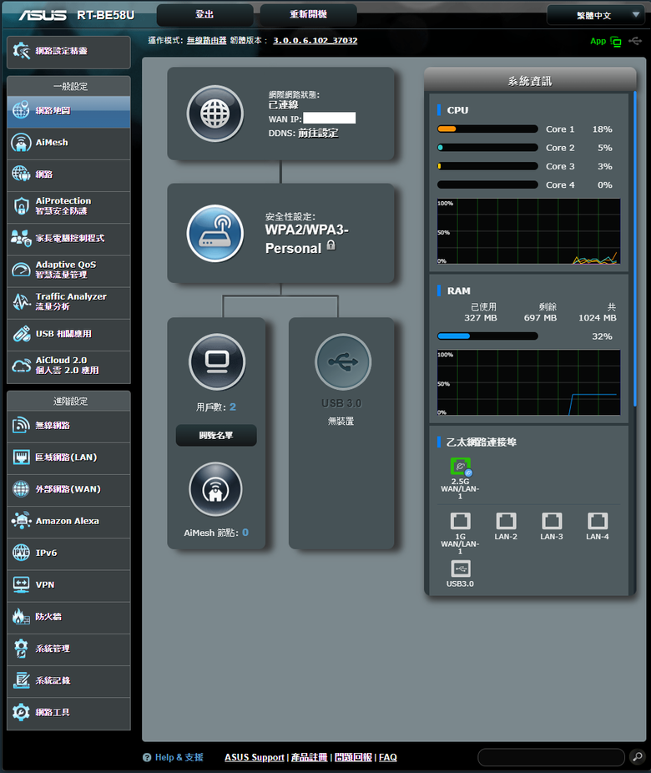Click the 系統資訊 panel header

pos(530,81)
